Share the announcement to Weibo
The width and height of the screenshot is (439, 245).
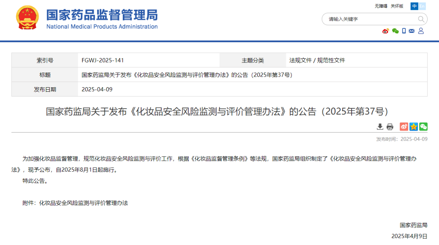[x=404, y=127]
